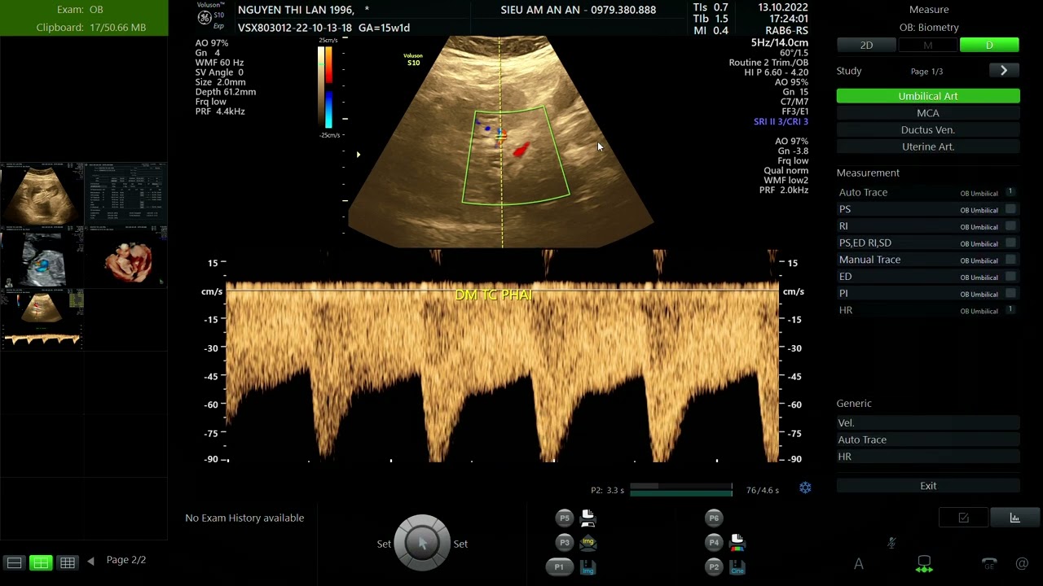Select the generic HR measurement
The image size is (1043, 586).
(x=928, y=457)
